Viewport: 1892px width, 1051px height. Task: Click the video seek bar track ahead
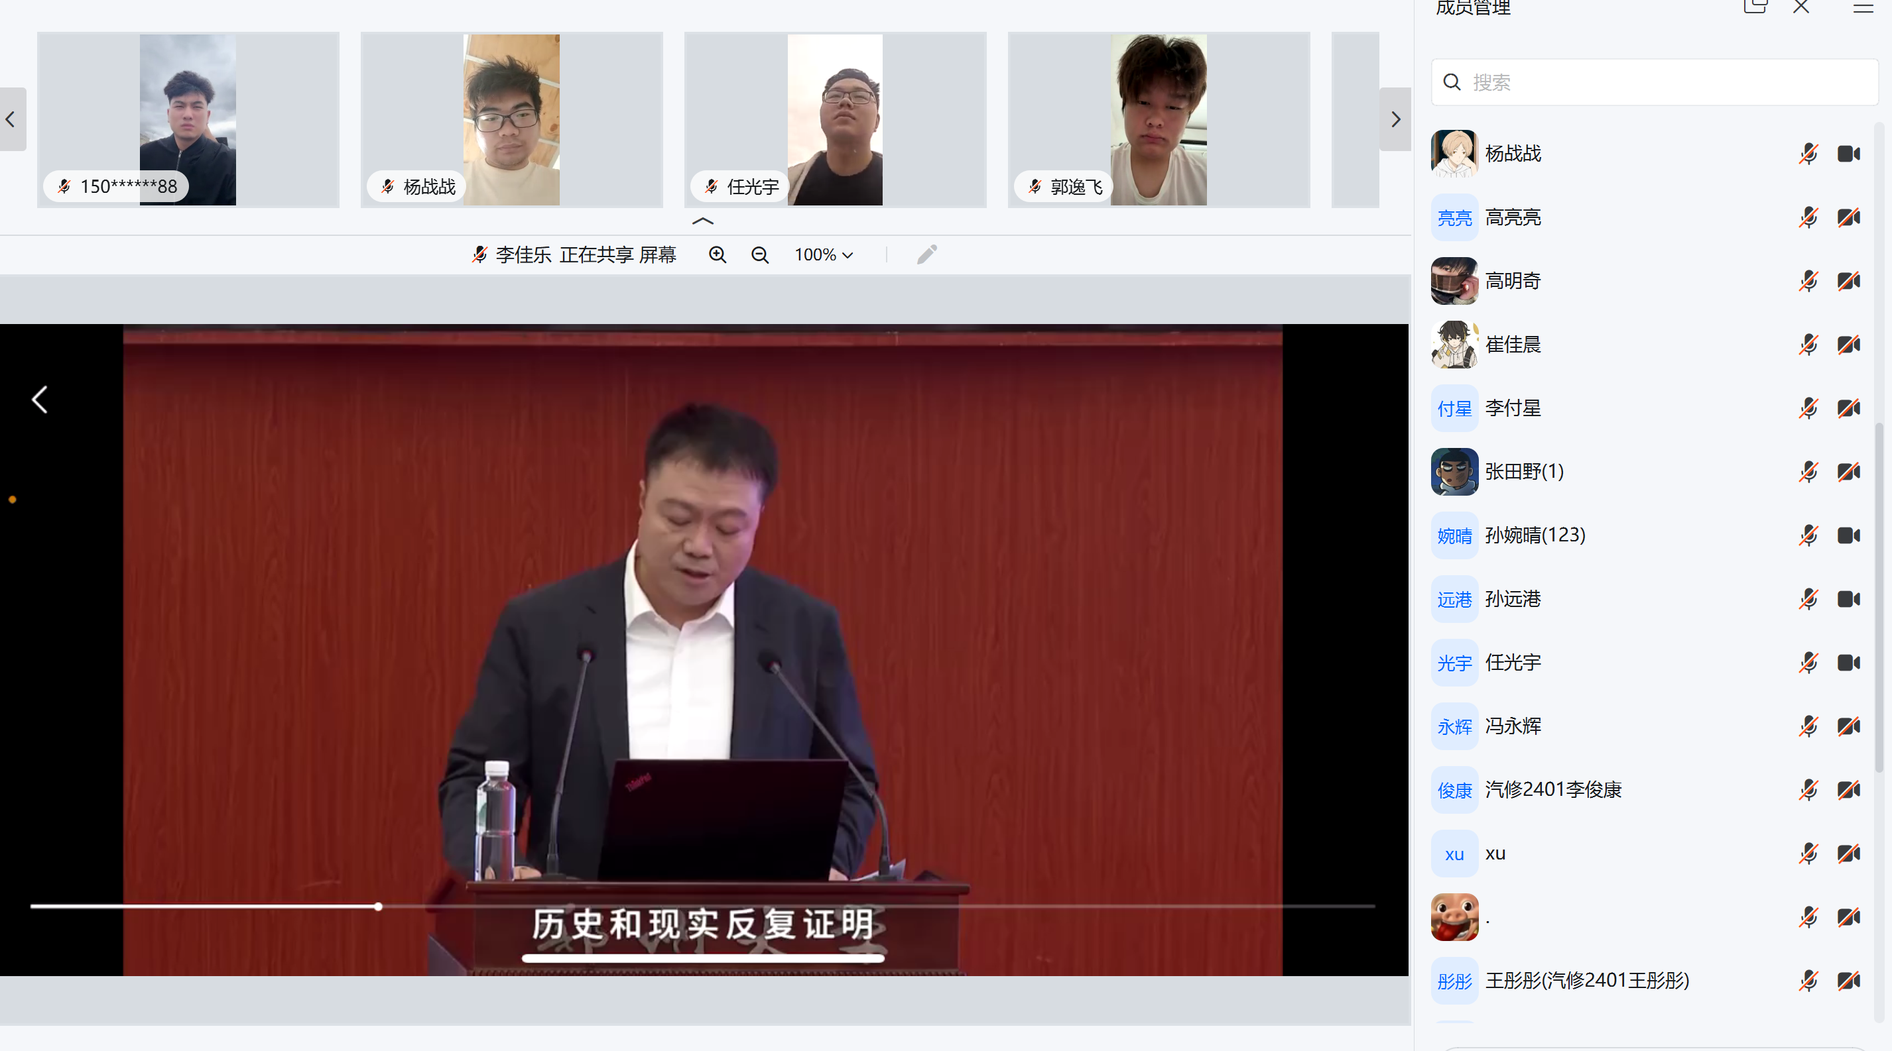[877, 907]
